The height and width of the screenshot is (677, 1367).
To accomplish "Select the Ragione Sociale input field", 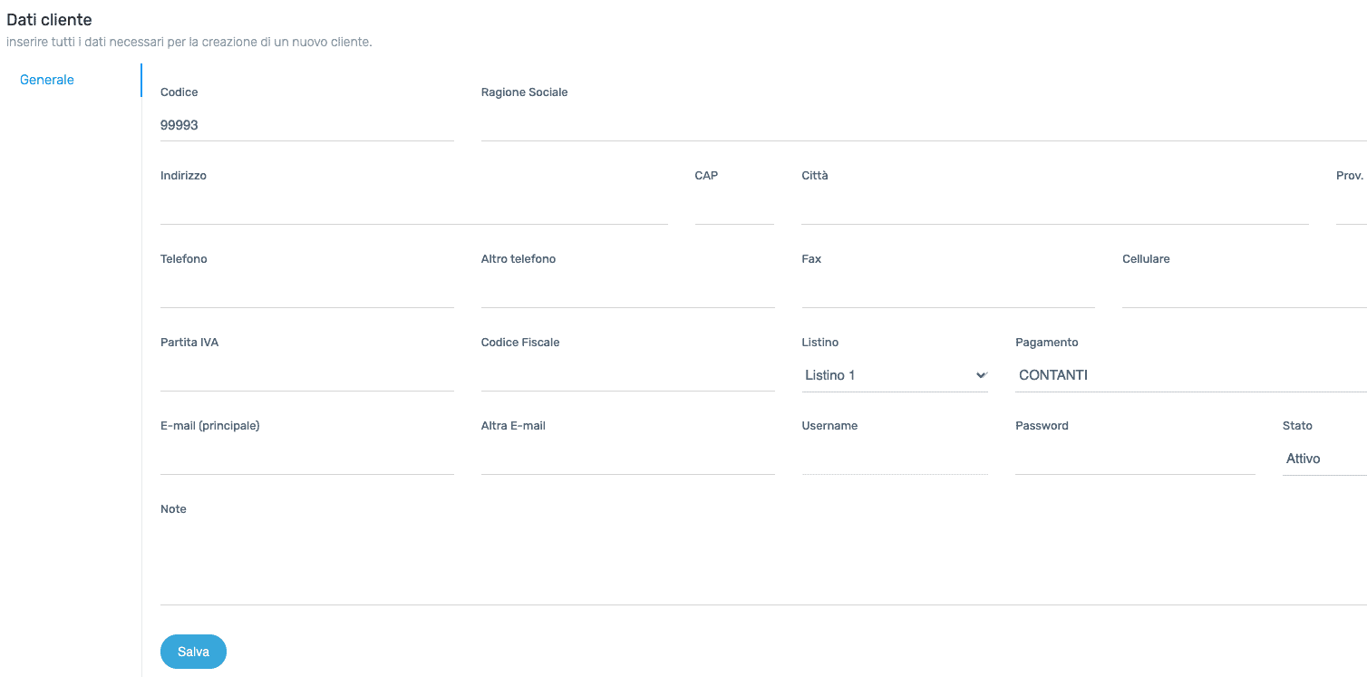I will (924, 125).
